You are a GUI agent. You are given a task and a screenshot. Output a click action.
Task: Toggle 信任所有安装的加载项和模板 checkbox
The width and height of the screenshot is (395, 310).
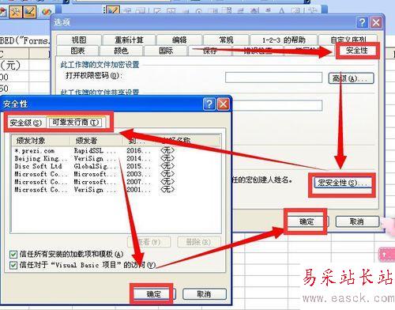(x=13, y=255)
